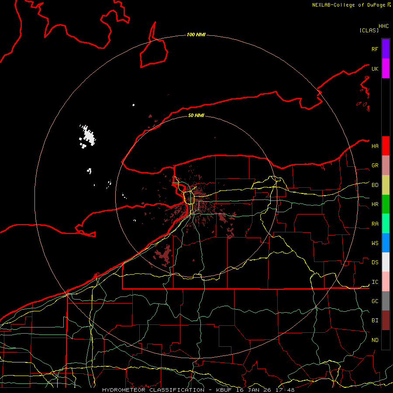
Task: Click the [CLAS] legend header
Action: tap(369, 30)
